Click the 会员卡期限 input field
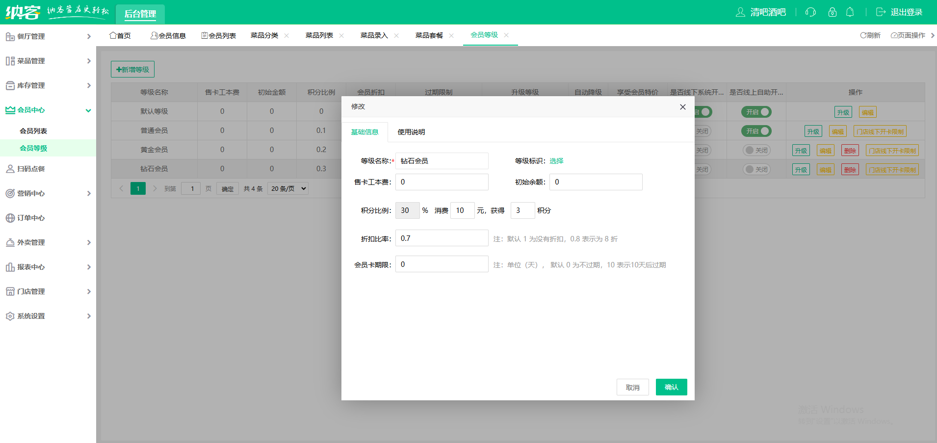The width and height of the screenshot is (937, 443). click(x=442, y=264)
